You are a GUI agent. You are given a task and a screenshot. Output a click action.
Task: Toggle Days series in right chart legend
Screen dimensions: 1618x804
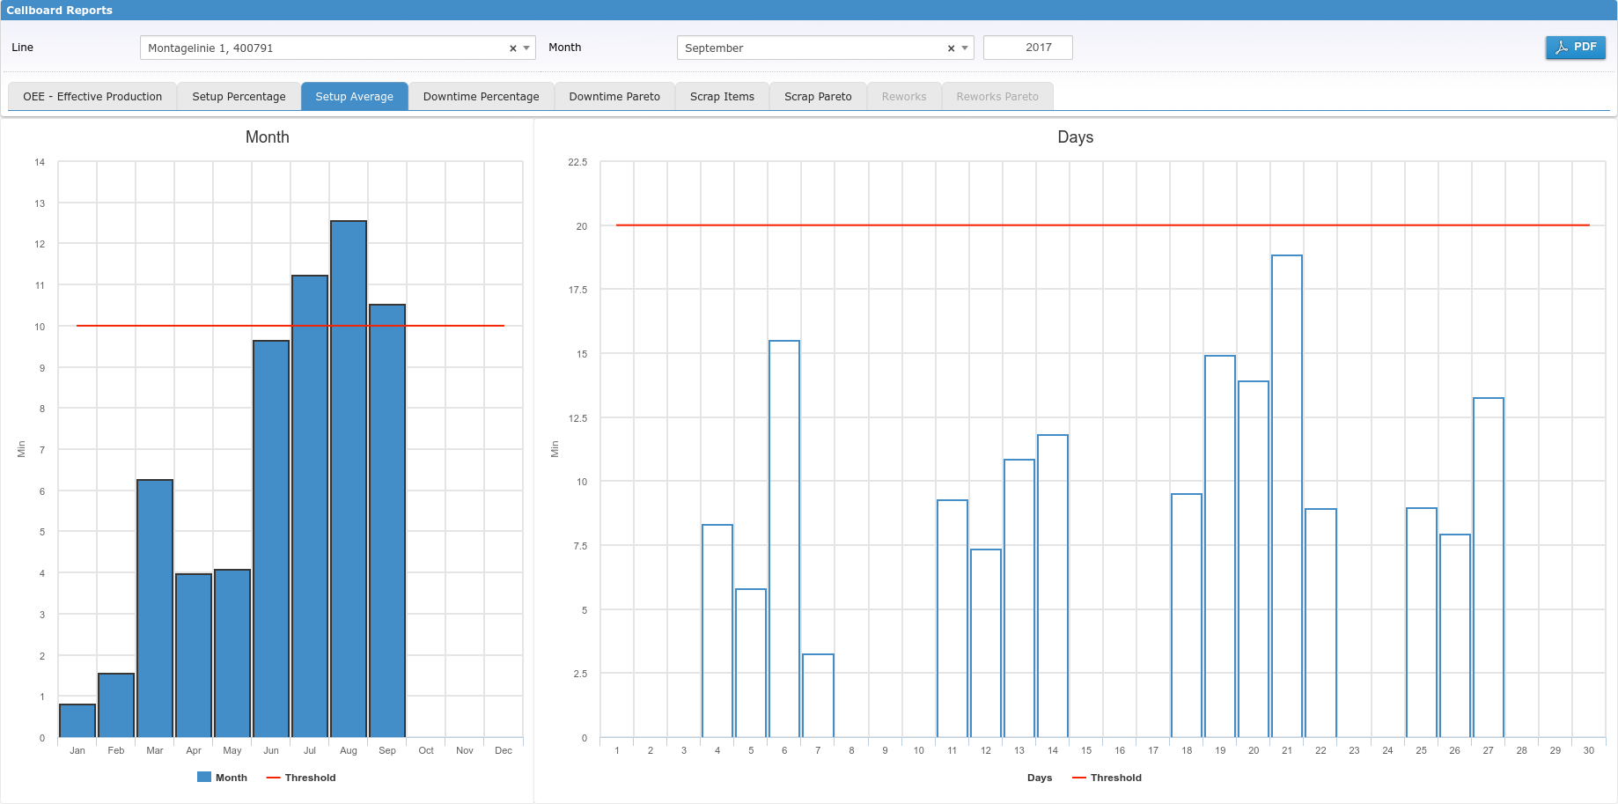pyautogui.click(x=1039, y=778)
